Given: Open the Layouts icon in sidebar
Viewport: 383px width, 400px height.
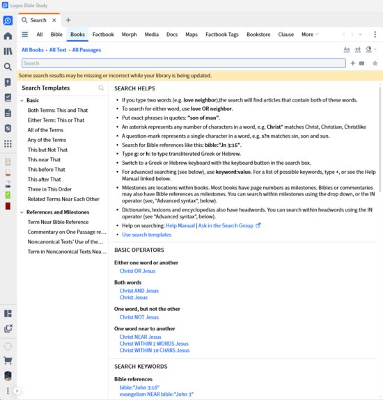Looking at the screenshot, I should point(8,314).
